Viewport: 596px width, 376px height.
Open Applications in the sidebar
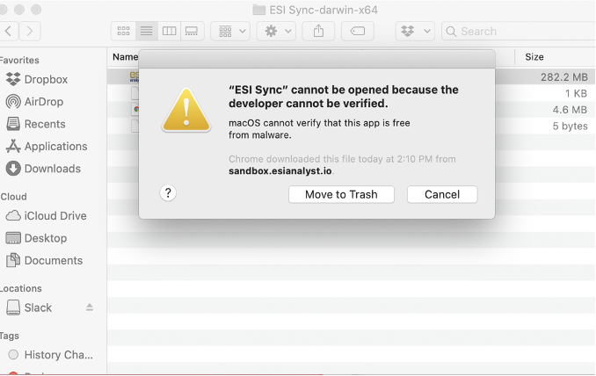(47, 146)
